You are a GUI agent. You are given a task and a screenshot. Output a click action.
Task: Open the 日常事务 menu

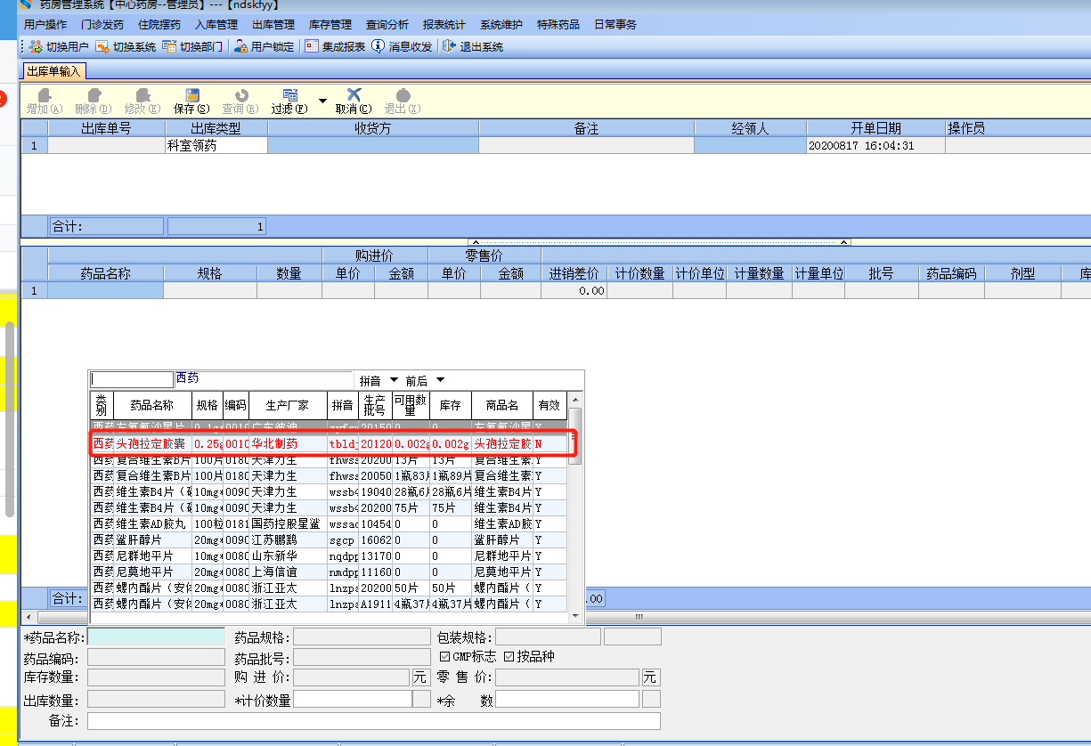(x=615, y=25)
